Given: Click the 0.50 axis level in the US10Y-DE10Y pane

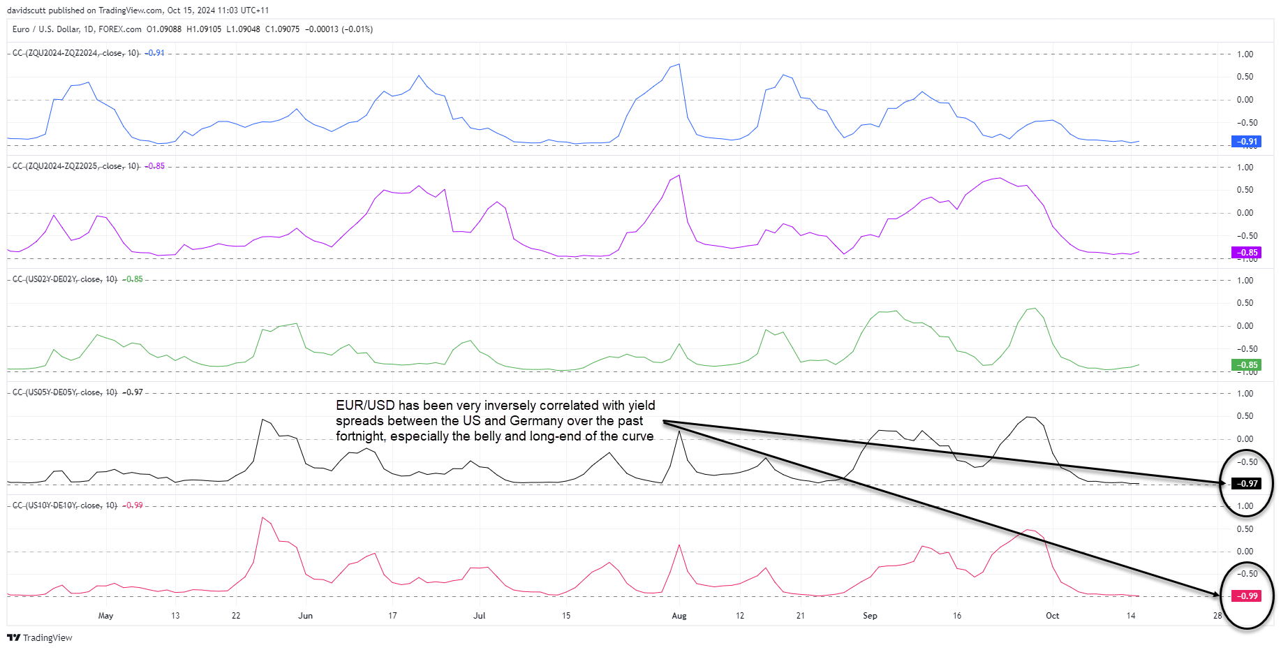Looking at the screenshot, I should click(x=1245, y=529).
